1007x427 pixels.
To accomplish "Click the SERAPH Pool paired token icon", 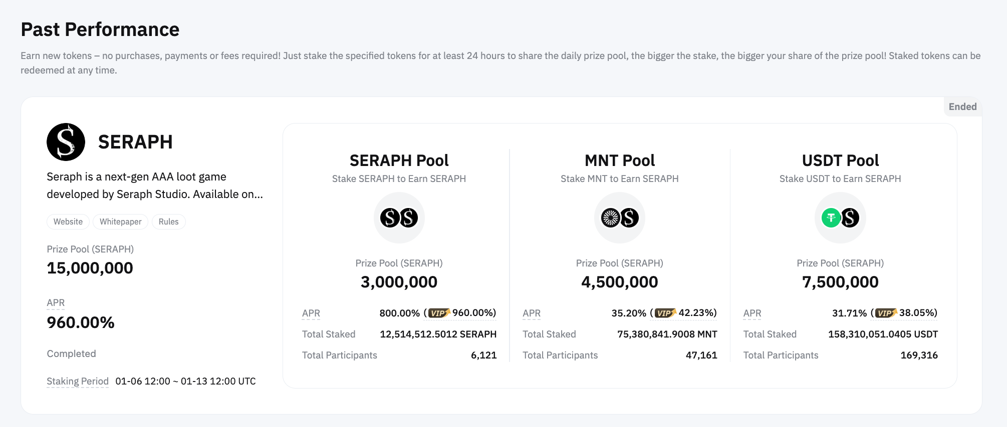I will (x=399, y=218).
